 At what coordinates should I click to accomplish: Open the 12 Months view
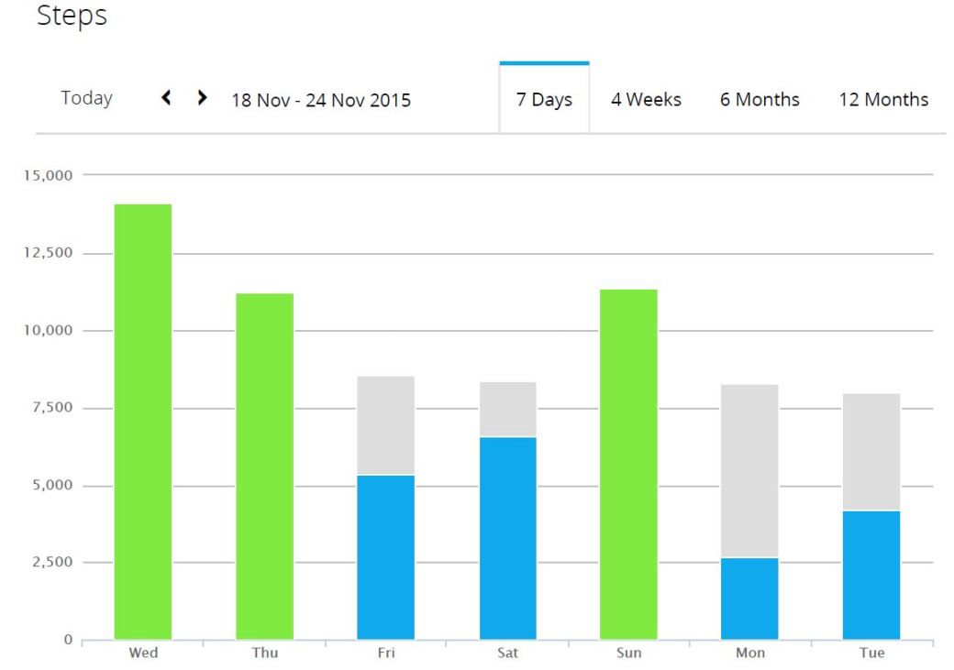click(x=882, y=99)
